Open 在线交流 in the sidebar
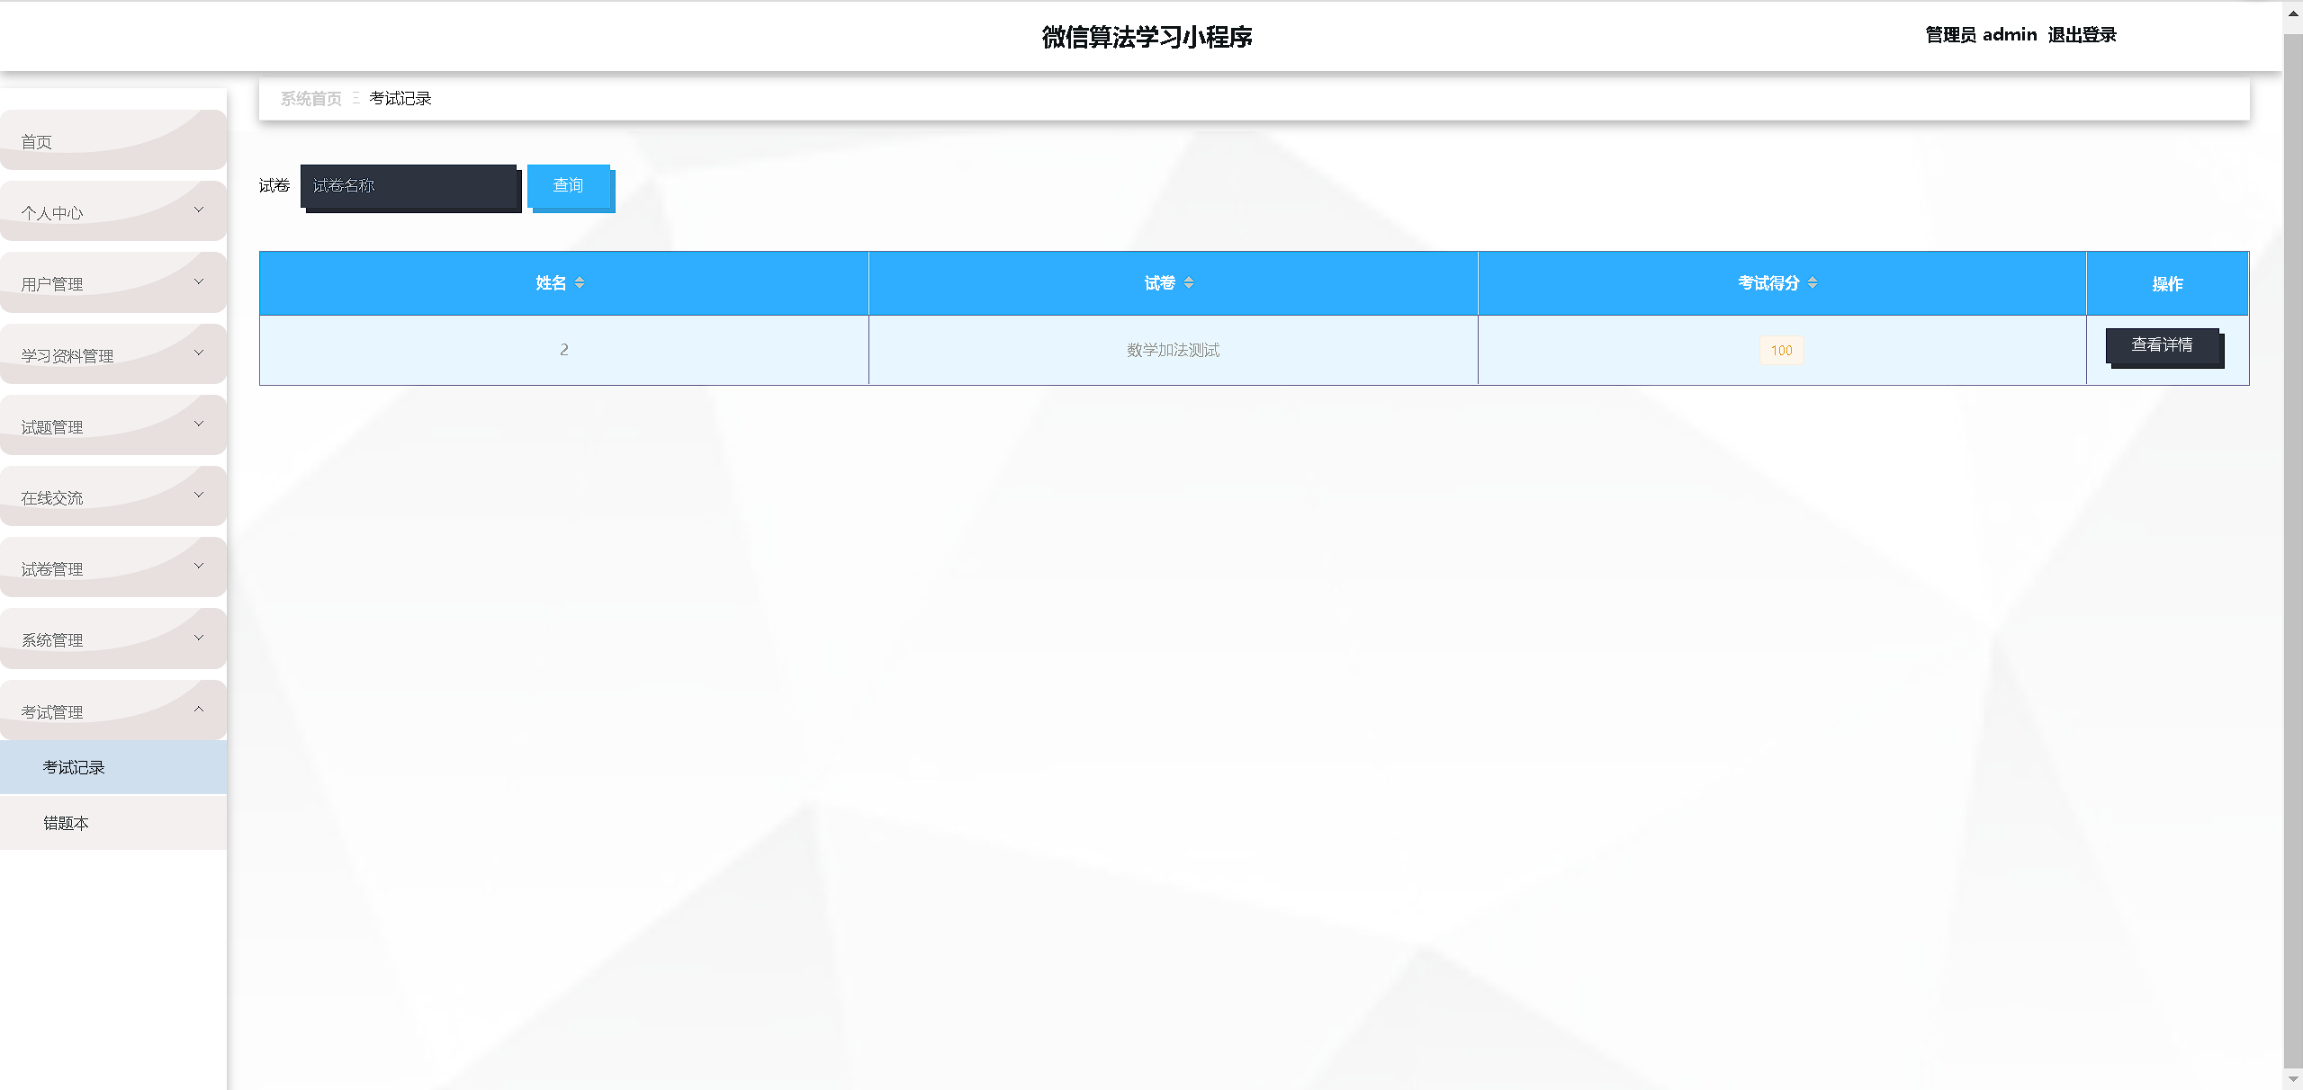Image resolution: width=2303 pixels, height=1090 pixels. click(113, 496)
